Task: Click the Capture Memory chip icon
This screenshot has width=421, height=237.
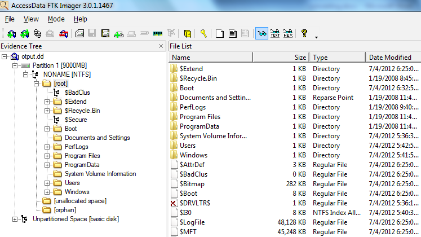Action: [x=158, y=34]
